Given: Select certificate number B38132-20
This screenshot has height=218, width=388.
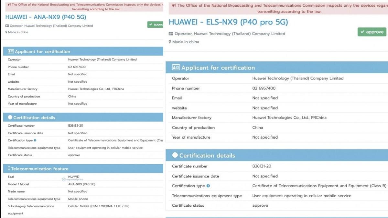Looking at the screenshot, I should [x=76, y=126].
